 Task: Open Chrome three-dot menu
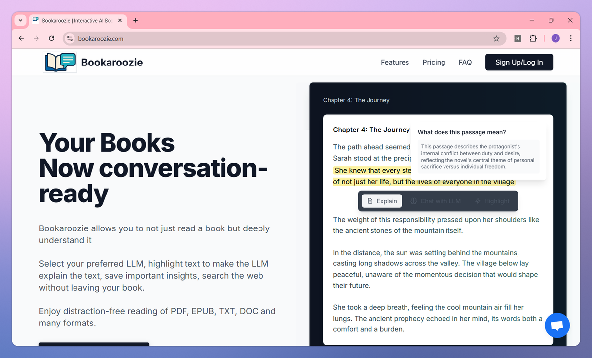pyautogui.click(x=571, y=38)
